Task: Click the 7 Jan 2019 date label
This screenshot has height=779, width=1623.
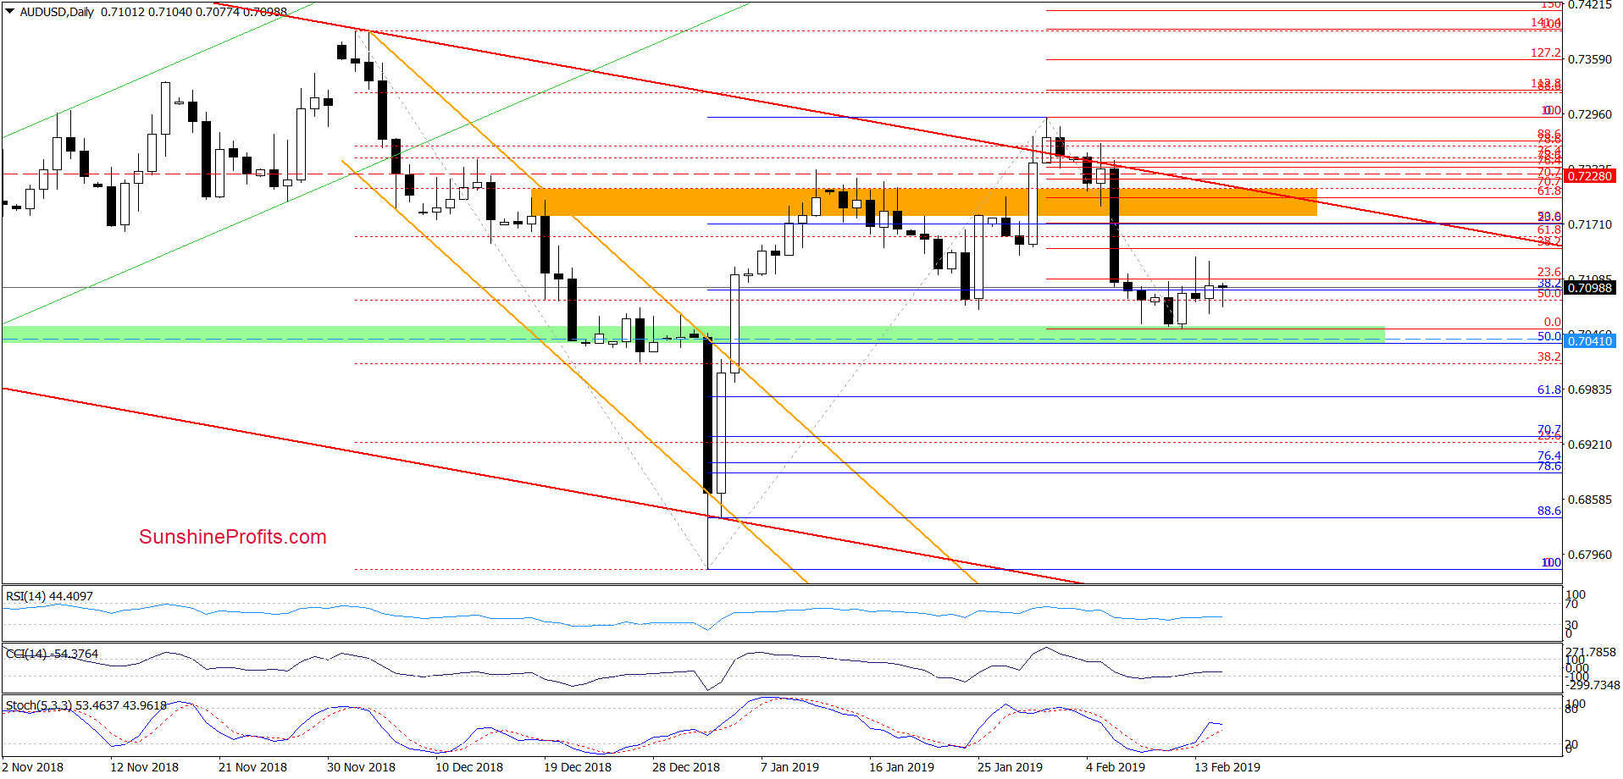Action: pyautogui.click(x=790, y=767)
